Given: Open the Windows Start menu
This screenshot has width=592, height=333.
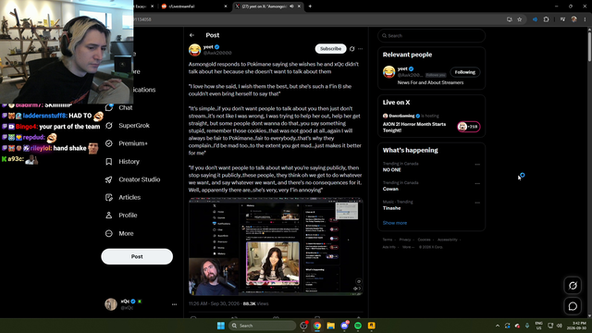Looking at the screenshot, I should (x=221, y=326).
